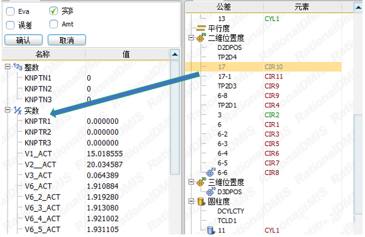This screenshot has height=237, width=365.
Task: Collapse the 圆柱度 tree node
Action: point(191,202)
